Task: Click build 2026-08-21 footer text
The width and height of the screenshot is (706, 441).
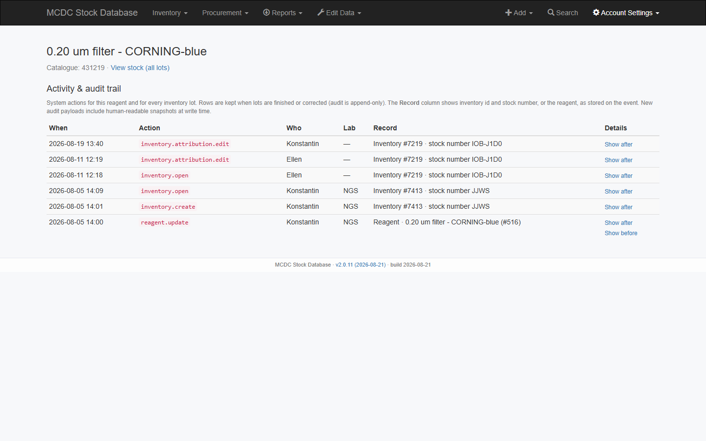Action: pos(411,265)
